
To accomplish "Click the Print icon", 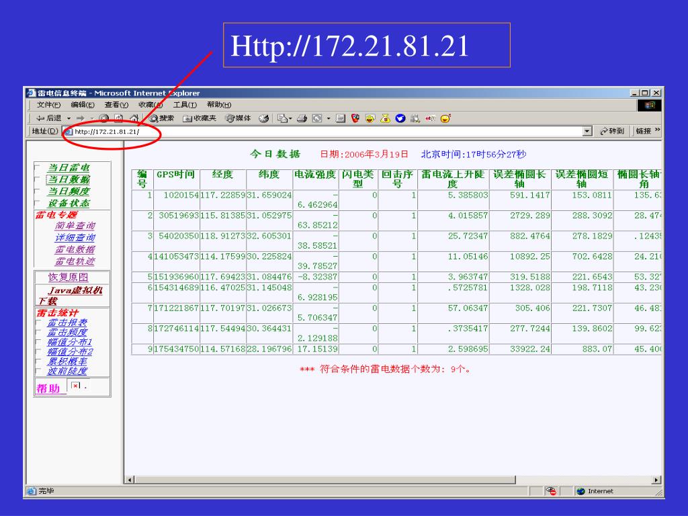I will point(302,118).
